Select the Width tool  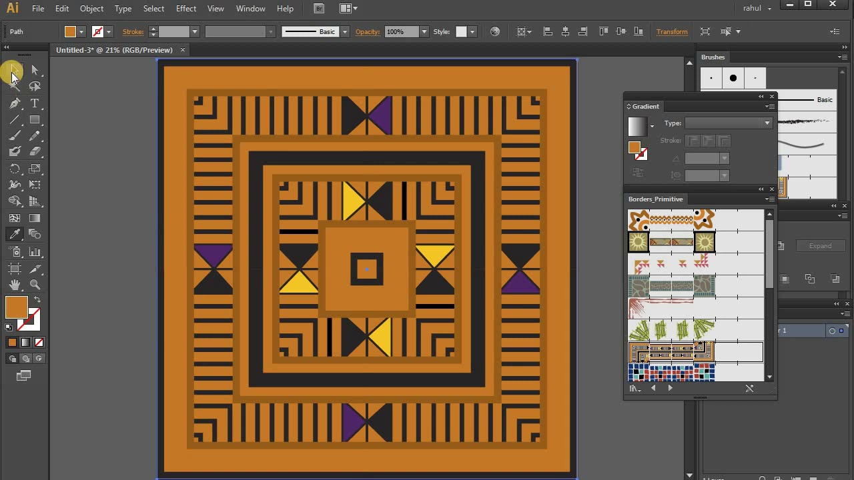pos(15,185)
